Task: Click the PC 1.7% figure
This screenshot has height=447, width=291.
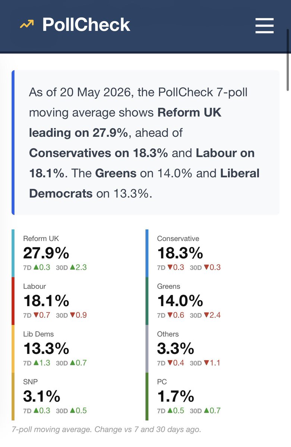Action: click(x=175, y=396)
